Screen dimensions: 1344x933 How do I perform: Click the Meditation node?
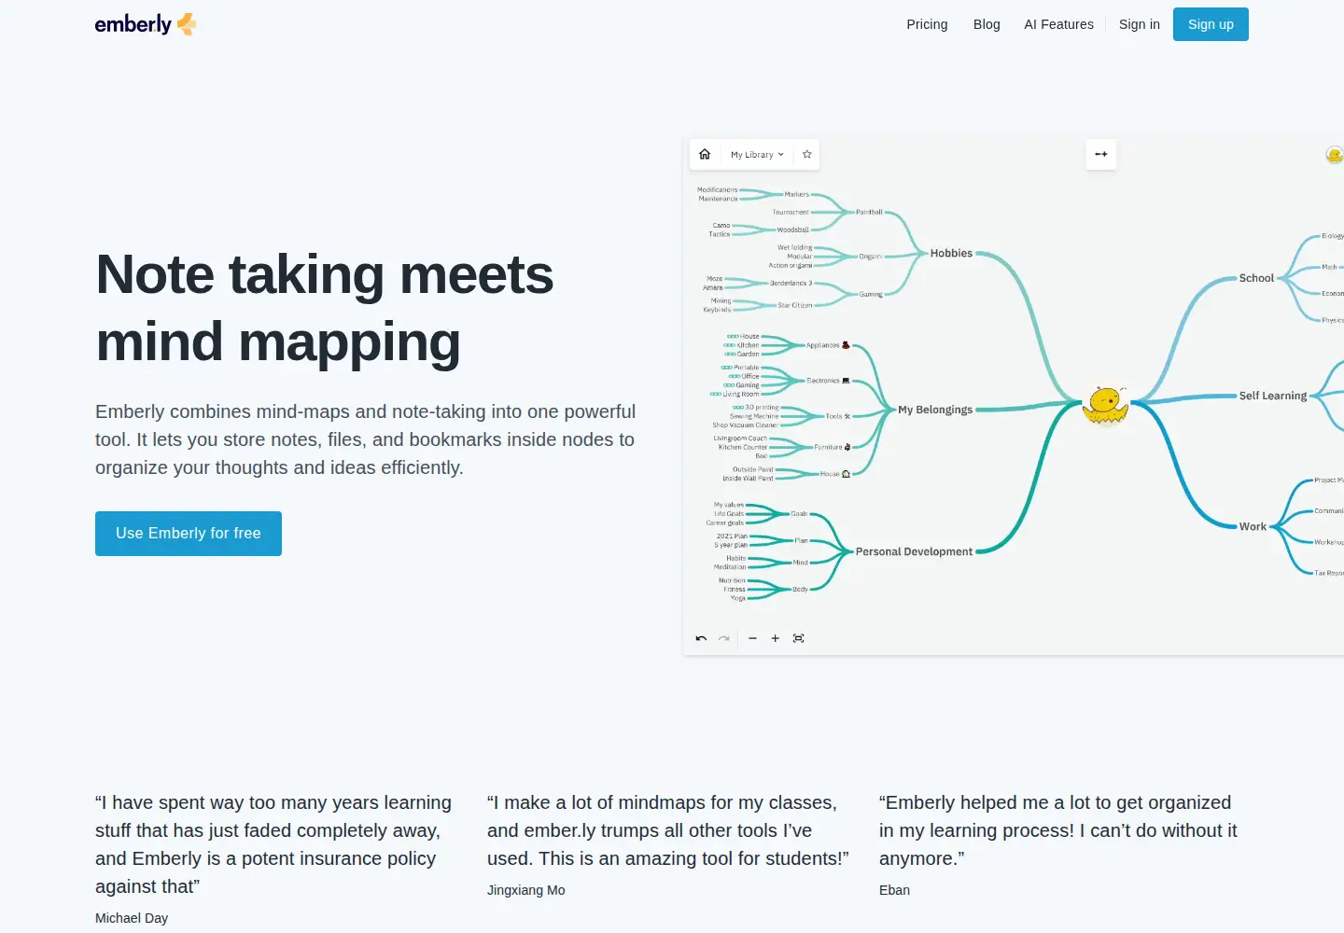pyautogui.click(x=730, y=567)
